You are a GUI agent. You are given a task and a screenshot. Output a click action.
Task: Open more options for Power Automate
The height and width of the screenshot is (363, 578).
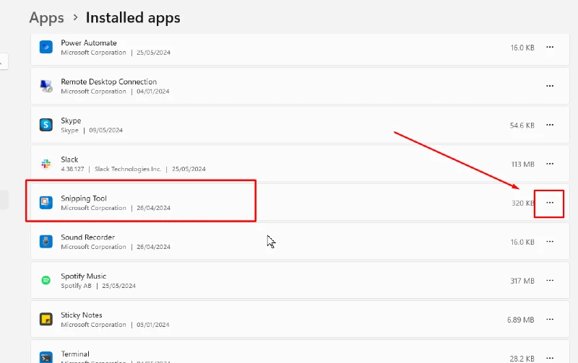[x=550, y=47]
